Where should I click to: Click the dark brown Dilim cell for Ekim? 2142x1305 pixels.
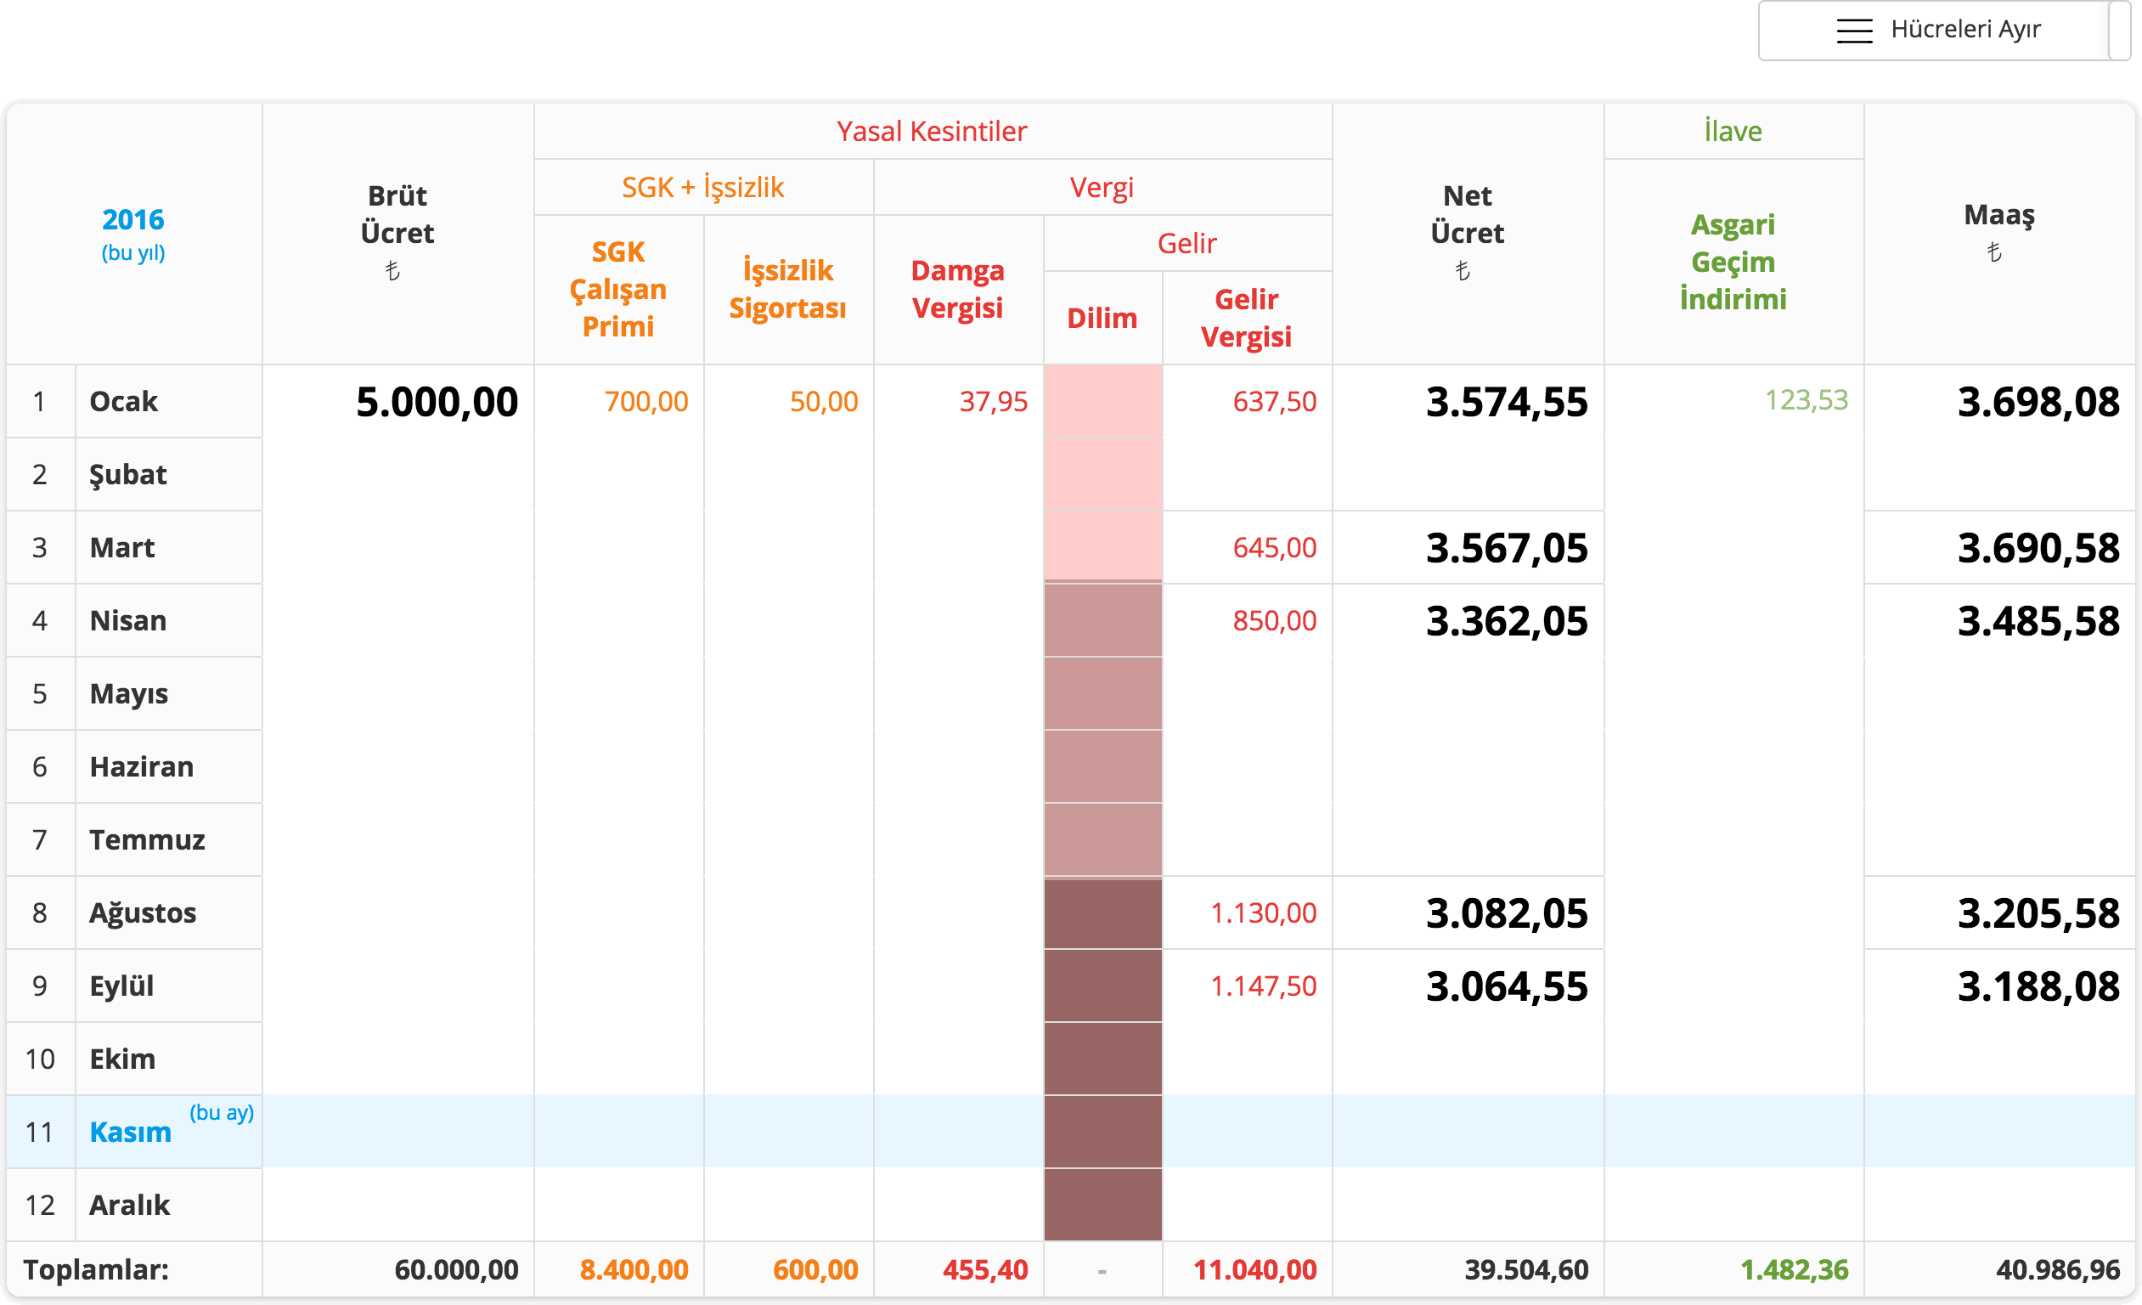(x=1102, y=1059)
